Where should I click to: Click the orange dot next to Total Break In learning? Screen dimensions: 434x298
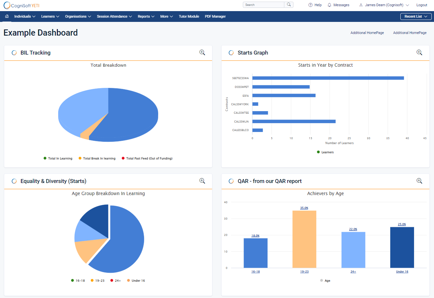point(79,158)
